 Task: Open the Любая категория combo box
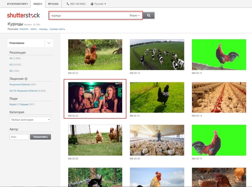click(30, 120)
